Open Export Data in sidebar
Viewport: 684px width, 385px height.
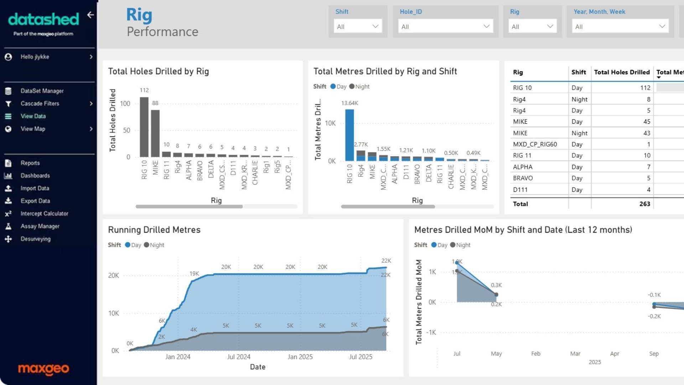tap(35, 201)
